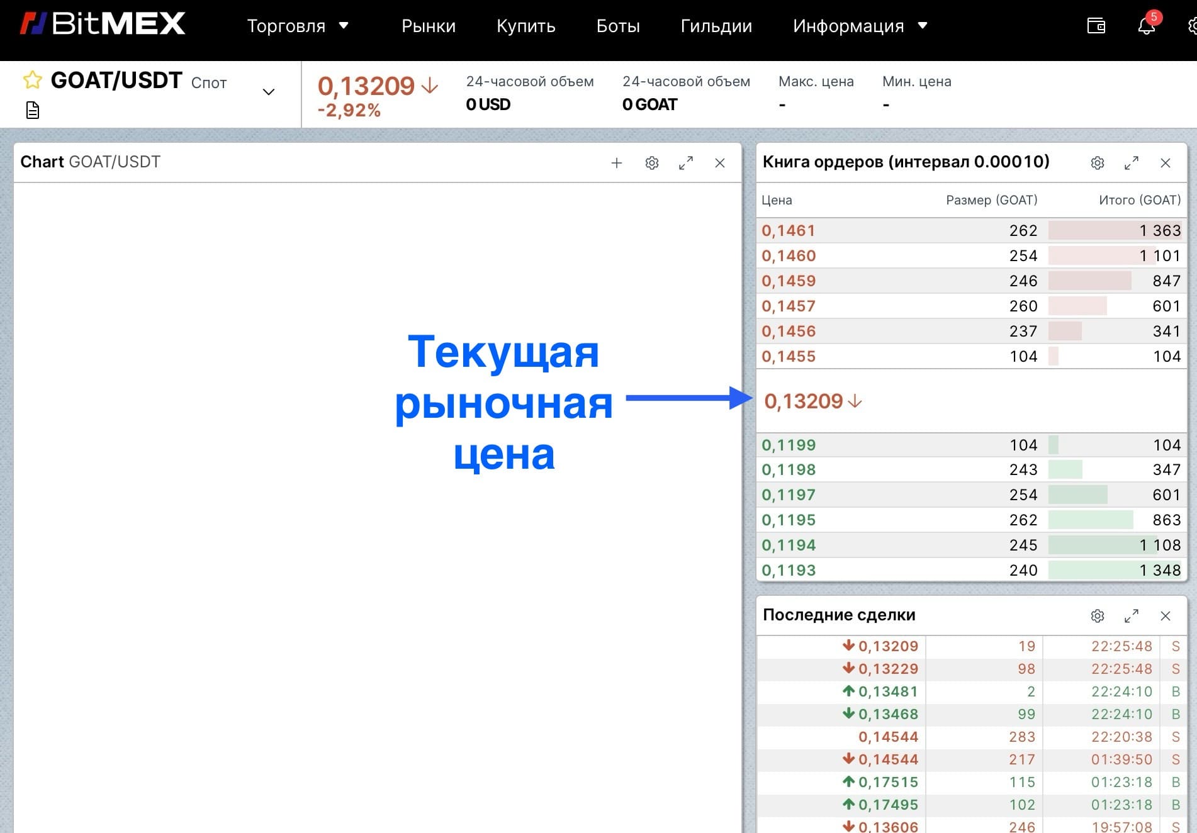Open the Боты menu item
Viewport: 1197px width, 833px height.
618,26
